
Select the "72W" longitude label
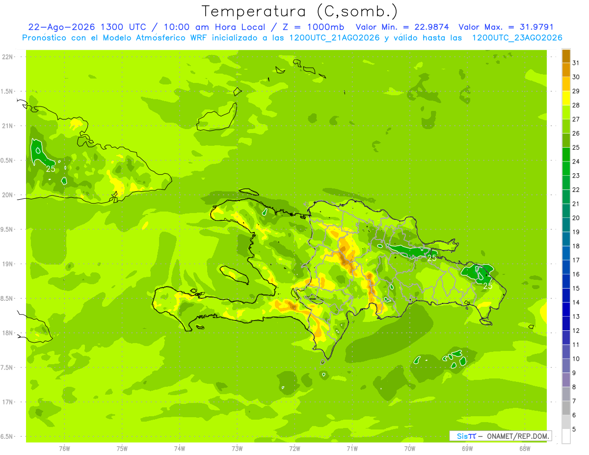[294, 448]
